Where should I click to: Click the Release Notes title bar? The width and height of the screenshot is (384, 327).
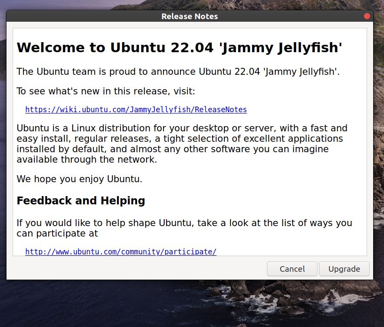point(190,16)
